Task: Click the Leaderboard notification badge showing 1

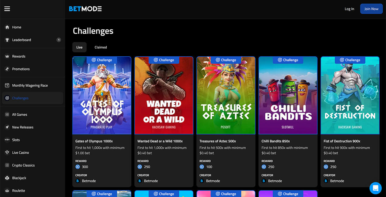Action: (x=59, y=40)
